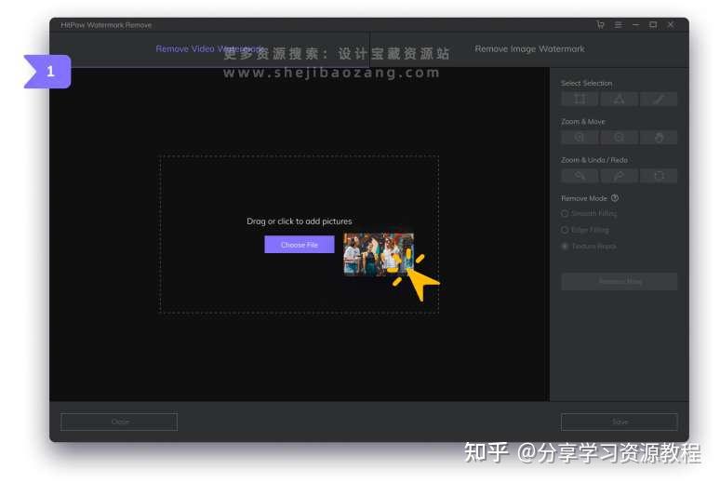Open the shopping cart purchase icon
Image resolution: width=720 pixels, height=483 pixels.
(x=600, y=25)
